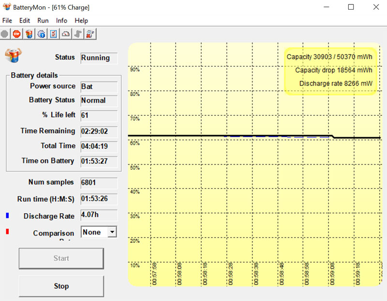Minimize the BatteryMon window
Viewport: 387px width, 301px height.
[327, 7]
